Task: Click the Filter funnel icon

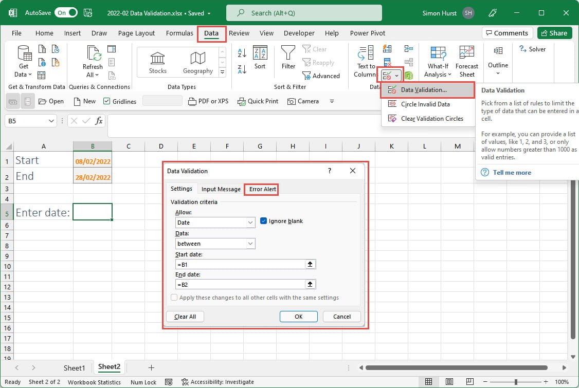Action: pos(288,53)
